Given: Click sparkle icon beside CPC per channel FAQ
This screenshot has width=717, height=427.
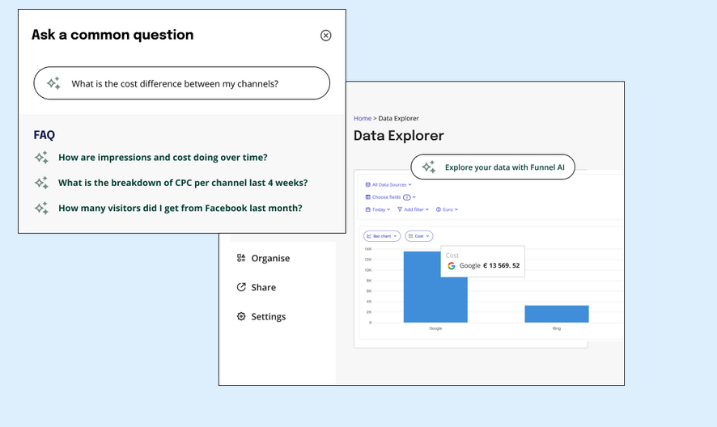Looking at the screenshot, I should pyautogui.click(x=41, y=183).
